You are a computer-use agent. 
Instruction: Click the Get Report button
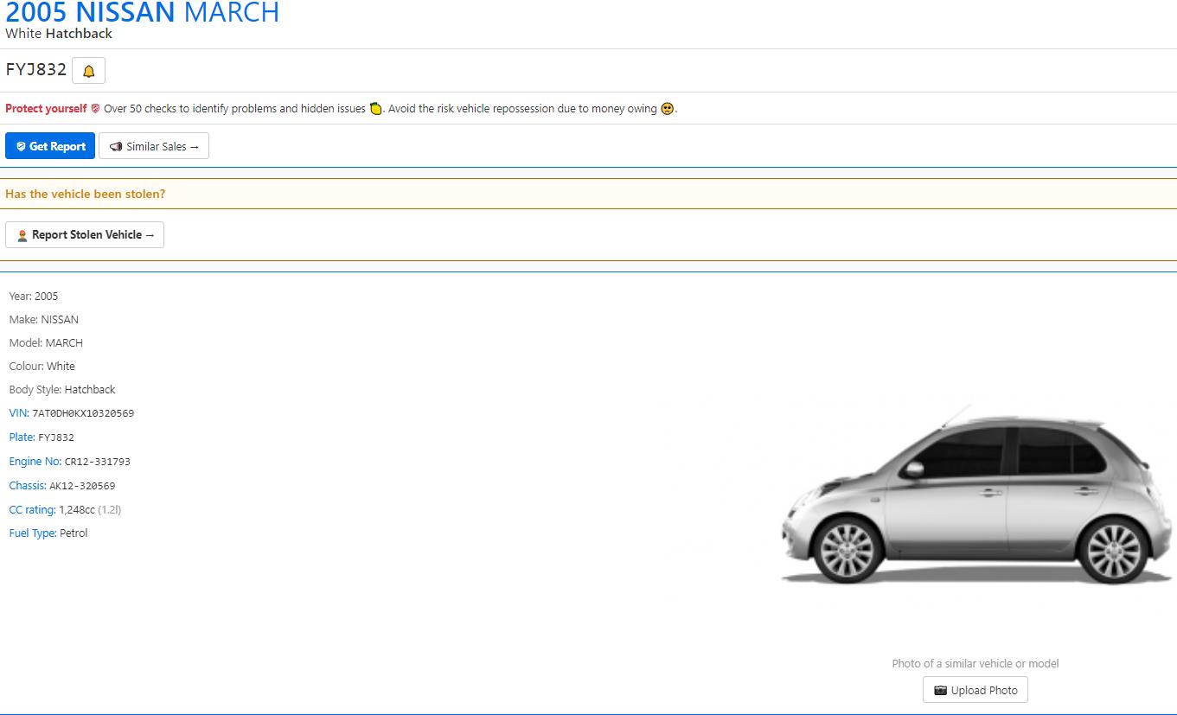point(50,146)
